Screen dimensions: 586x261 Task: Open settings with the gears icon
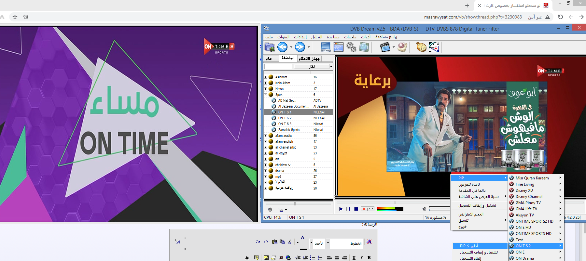click(x=351, y=47)
